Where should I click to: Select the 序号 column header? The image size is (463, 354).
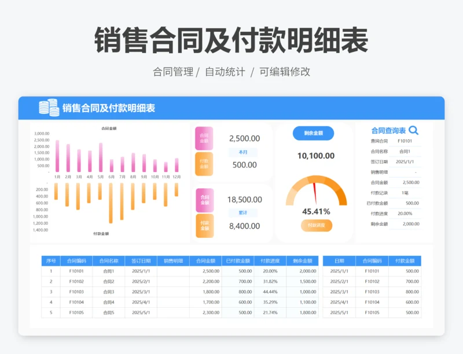pyautogui.click(x=51, y=261)
